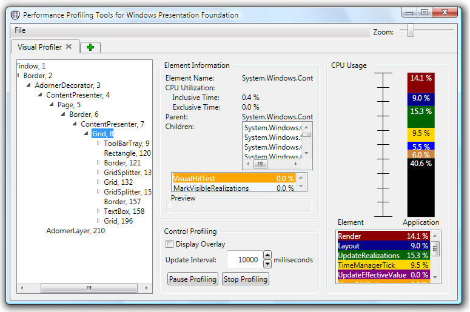Click the green plus add-tab icon

(x=90, y=47)
